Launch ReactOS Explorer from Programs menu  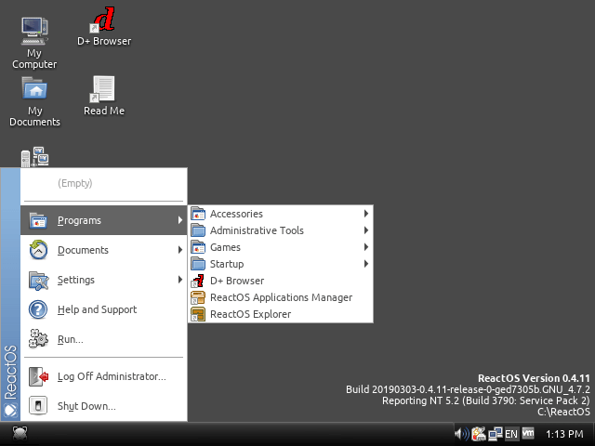point(281,314)
